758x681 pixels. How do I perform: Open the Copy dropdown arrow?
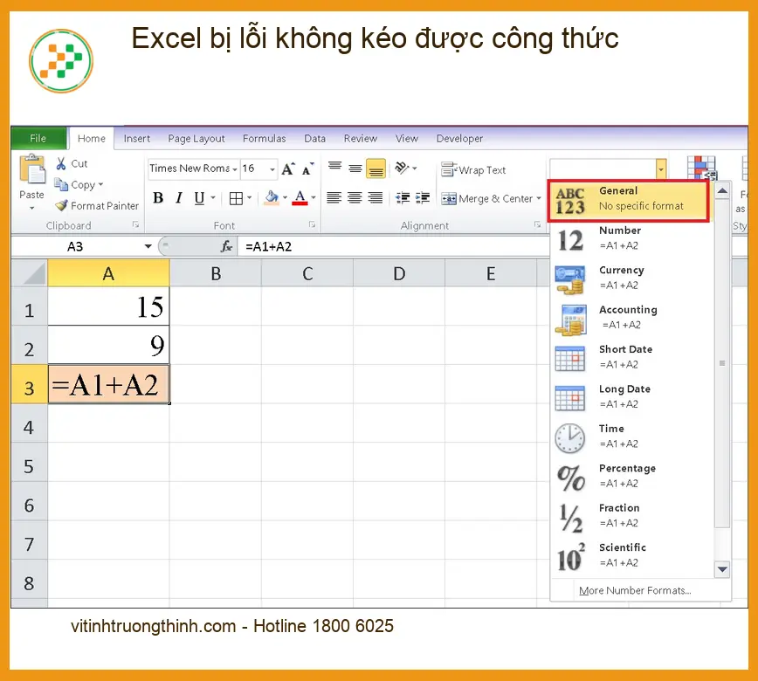click(x=100, y=184)
